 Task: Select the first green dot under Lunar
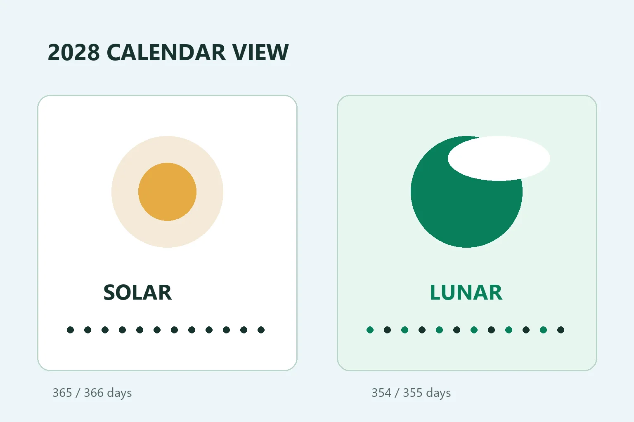pos(370,330)
